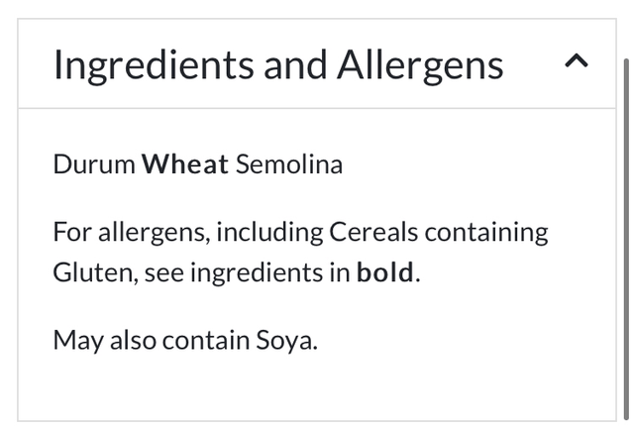
Task: Click the bold word Wheat
Action: (185, 164)
